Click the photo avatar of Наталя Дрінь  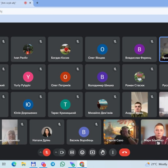47,132
